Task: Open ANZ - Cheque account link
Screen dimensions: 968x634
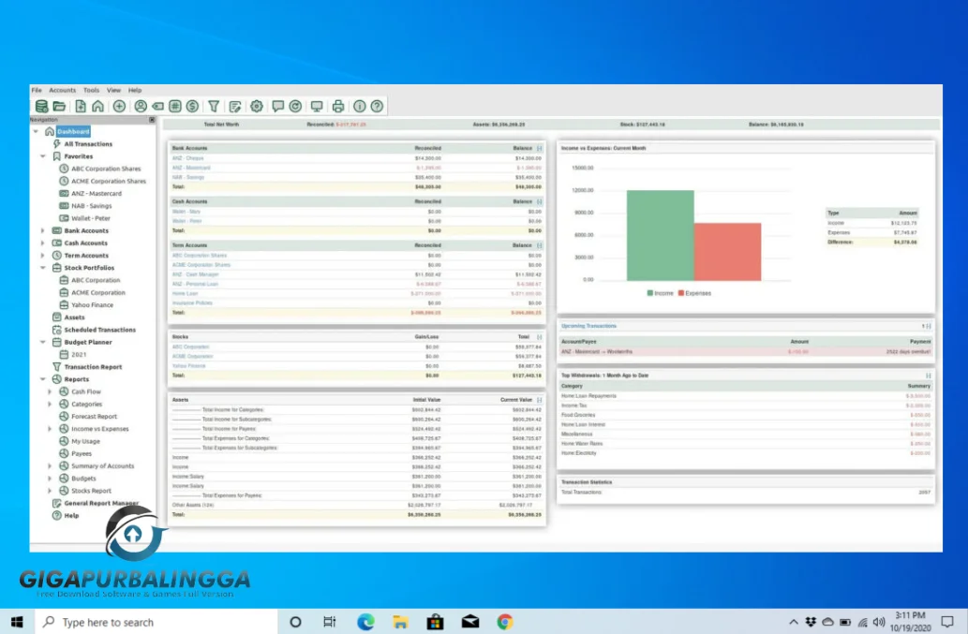Action: (187, 158)
